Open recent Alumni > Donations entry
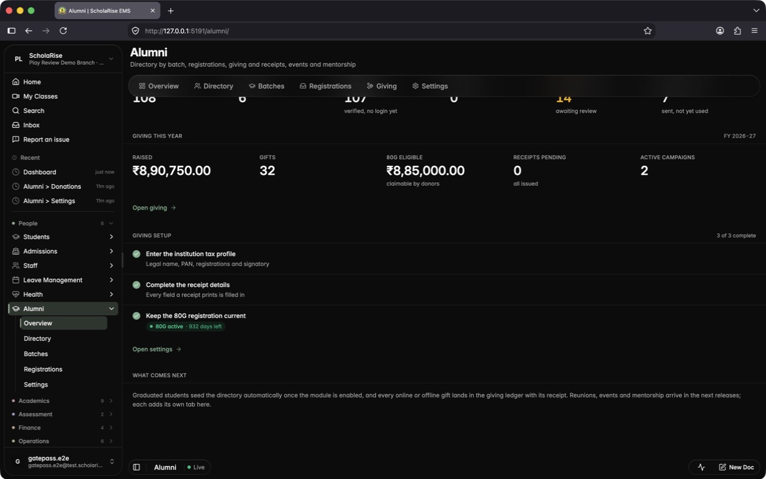Image resolution: width=766 pixels, height=479 pixels. click(x=62, y=186)
